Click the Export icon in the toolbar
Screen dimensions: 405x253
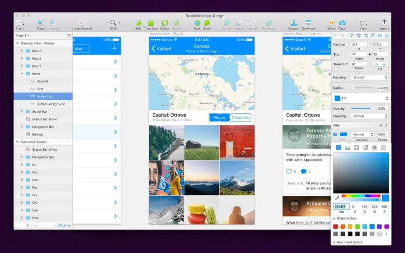pyautogui.click(x=384, y=23)
